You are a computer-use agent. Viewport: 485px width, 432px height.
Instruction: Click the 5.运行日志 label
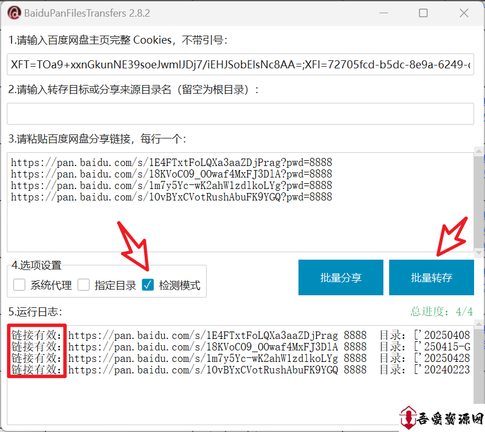pyautogui.click(x=35, y=312)
